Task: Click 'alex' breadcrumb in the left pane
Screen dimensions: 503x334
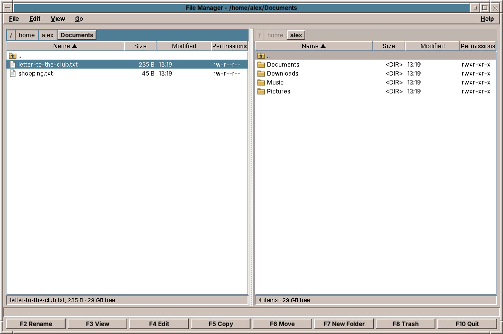Action: click(x=48, y=35)
